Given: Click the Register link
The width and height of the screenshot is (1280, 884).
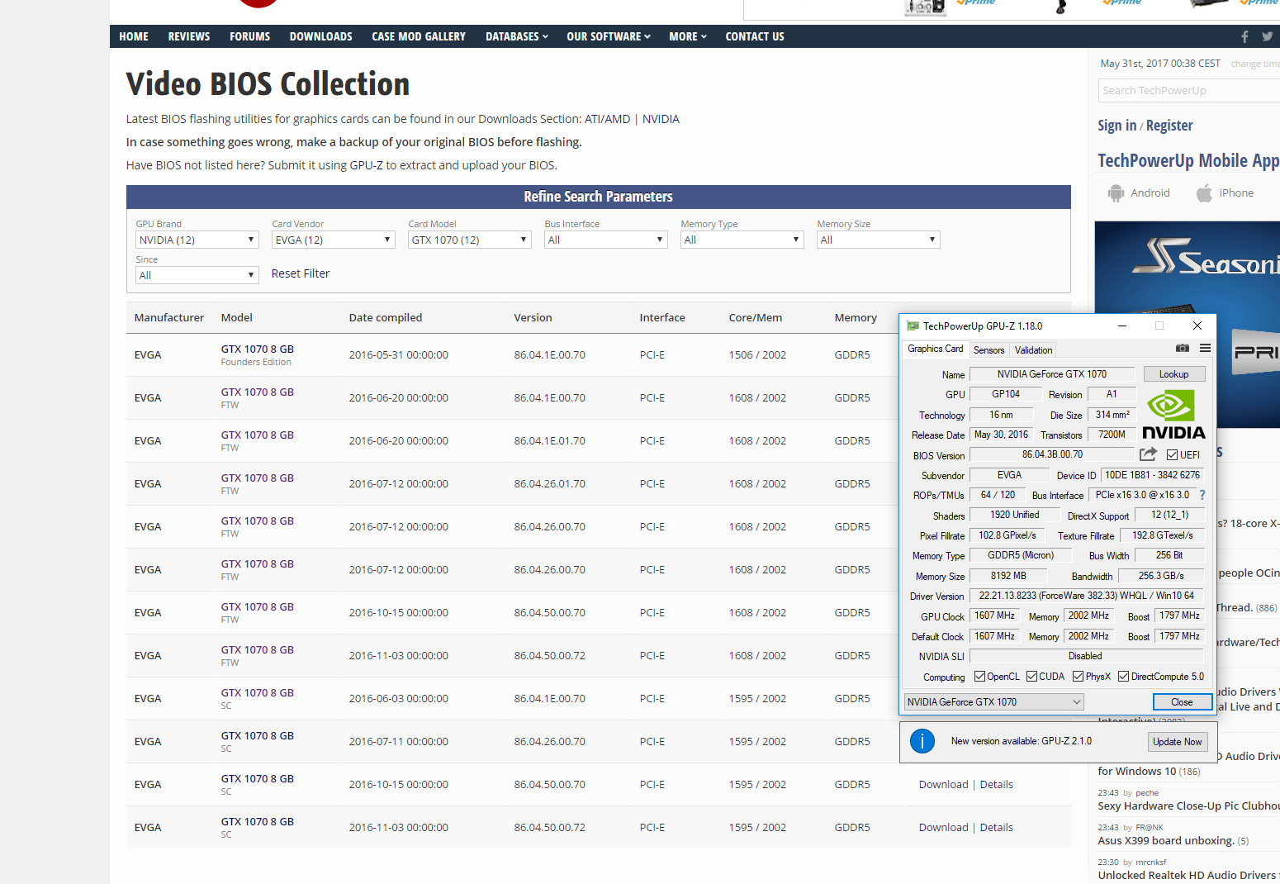Looking at the screenshot, I should (1169, 126).
